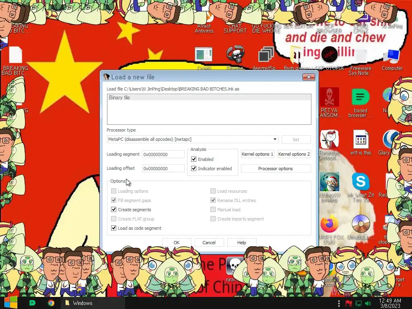Close the Load a new file dialog
The height and width of the screenshot is (309, 412).
(309, 77)
